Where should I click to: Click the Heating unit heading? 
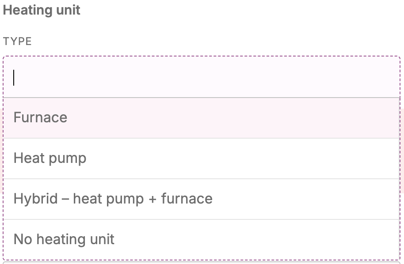coord(42,10)
